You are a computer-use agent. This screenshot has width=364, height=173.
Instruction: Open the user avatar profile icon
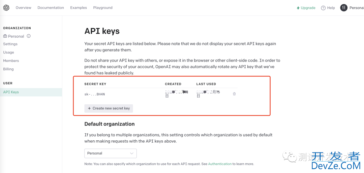(344, 8)
